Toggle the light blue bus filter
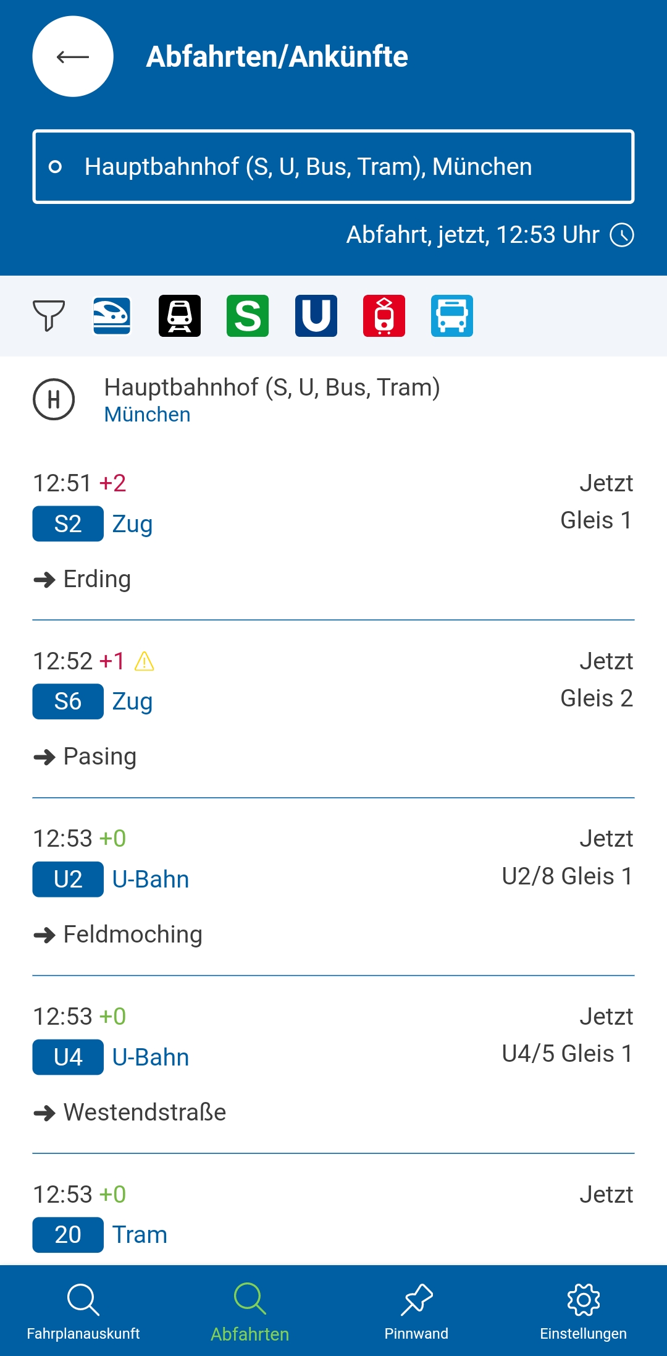 tap(452, 315)
